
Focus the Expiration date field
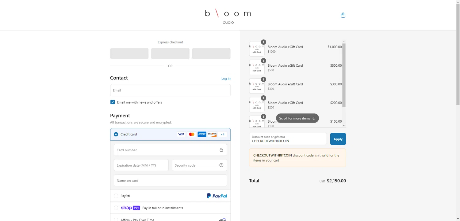click(x=141, y=165)
